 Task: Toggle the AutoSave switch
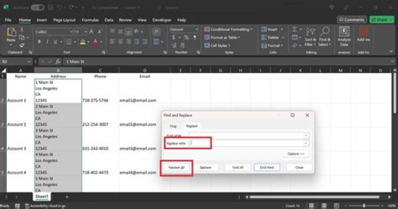pos(38,8)
